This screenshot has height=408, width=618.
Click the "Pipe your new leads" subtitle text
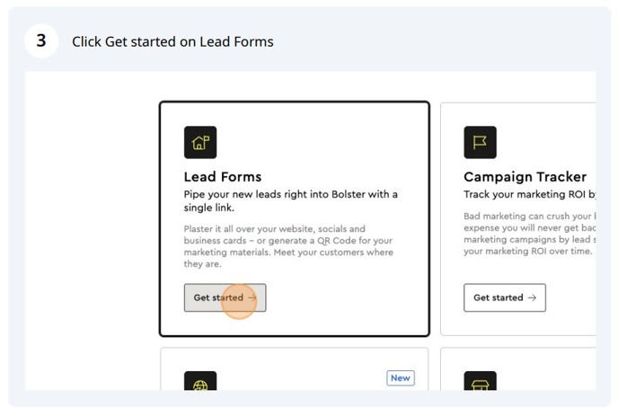[x=290, y=201]
